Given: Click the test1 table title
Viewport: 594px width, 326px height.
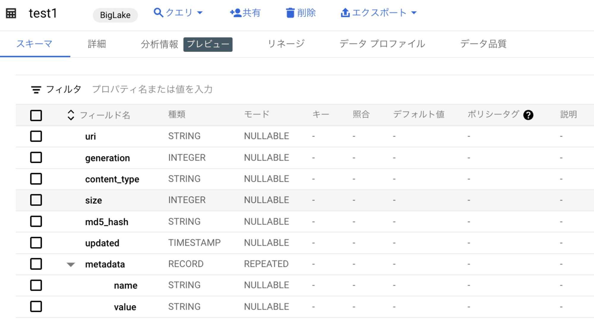Looking at the screenshot, I should 43,13.
